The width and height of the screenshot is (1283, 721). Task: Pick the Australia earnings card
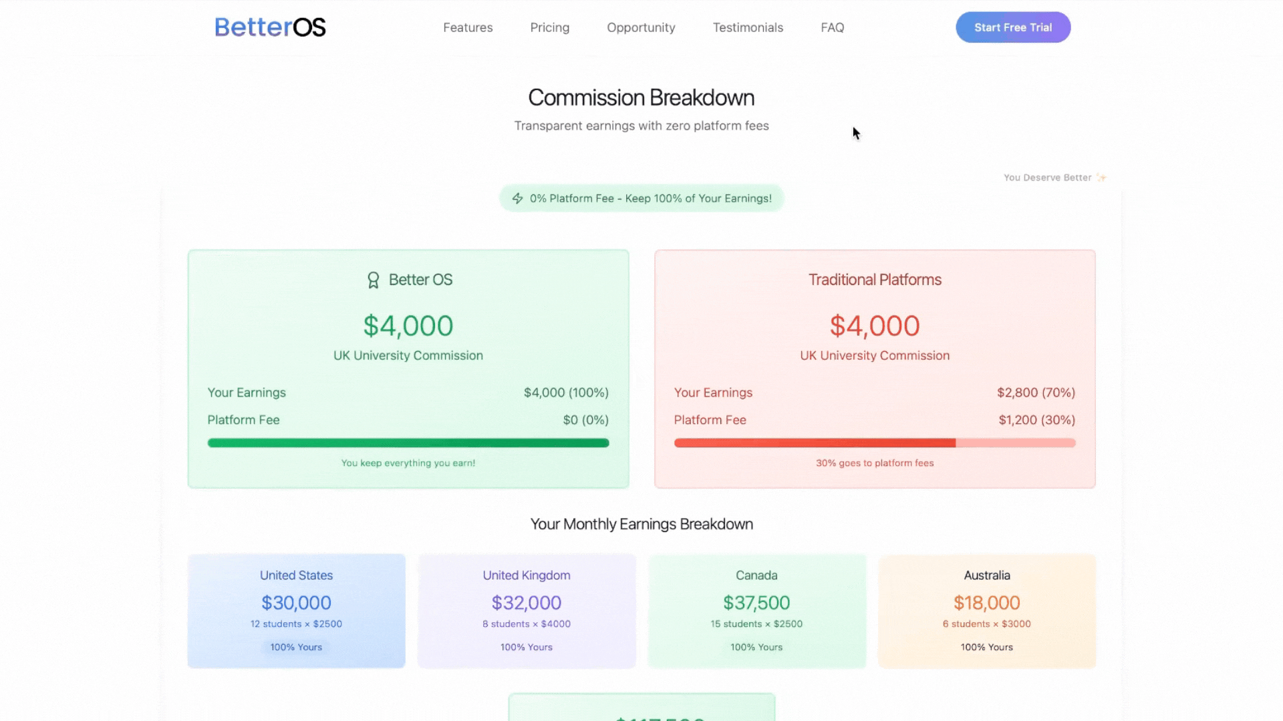(986, 610)
